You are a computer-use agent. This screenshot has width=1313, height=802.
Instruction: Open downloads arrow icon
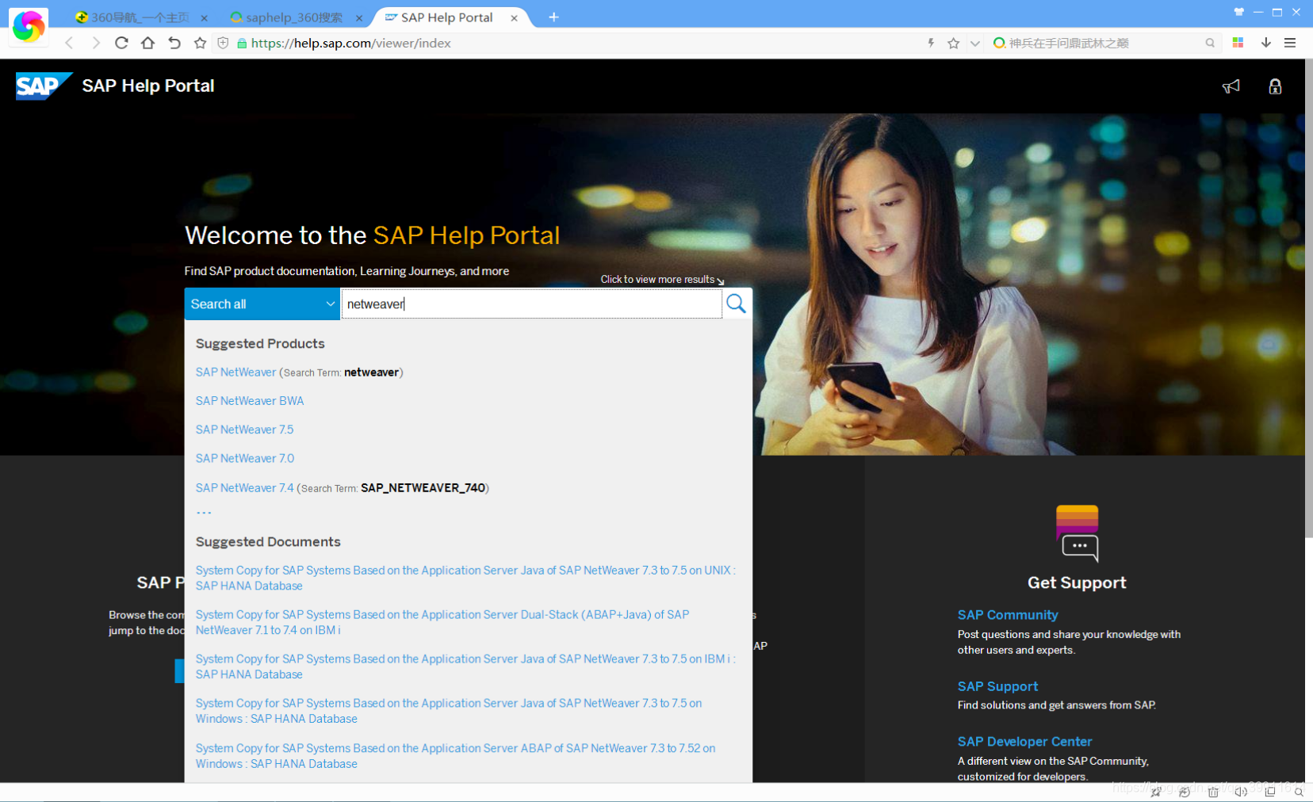click(1266, 43)
